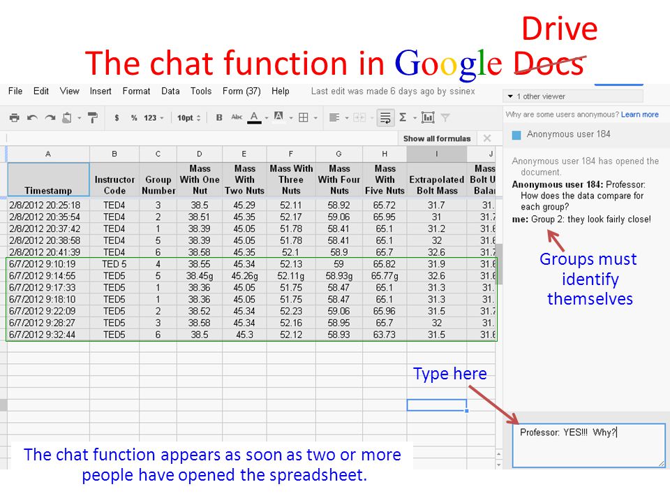Click the chat scroll up arrow
The image size is (670, 503).
point(499,453)
